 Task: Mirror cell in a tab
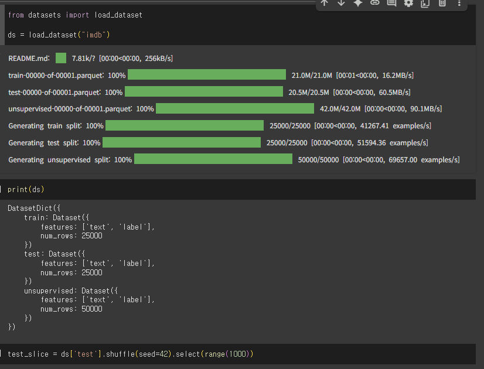425,3
